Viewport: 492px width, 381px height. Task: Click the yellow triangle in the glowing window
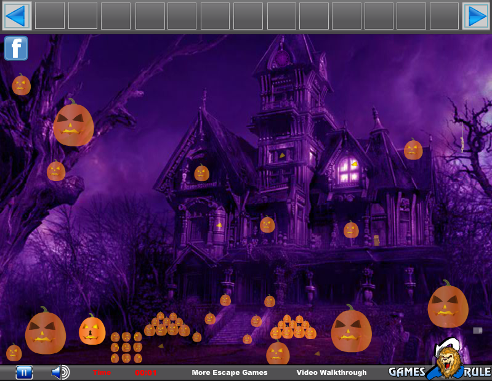[x=355, y=164]
